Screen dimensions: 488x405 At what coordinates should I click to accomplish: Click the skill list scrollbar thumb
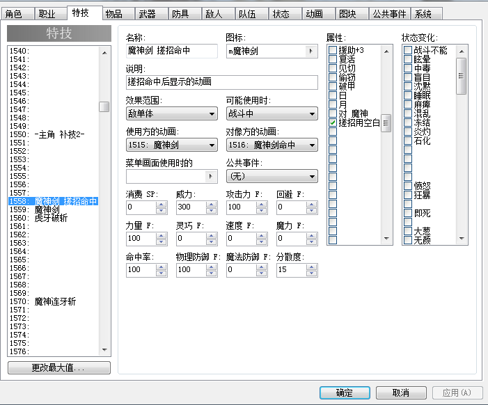104,106
